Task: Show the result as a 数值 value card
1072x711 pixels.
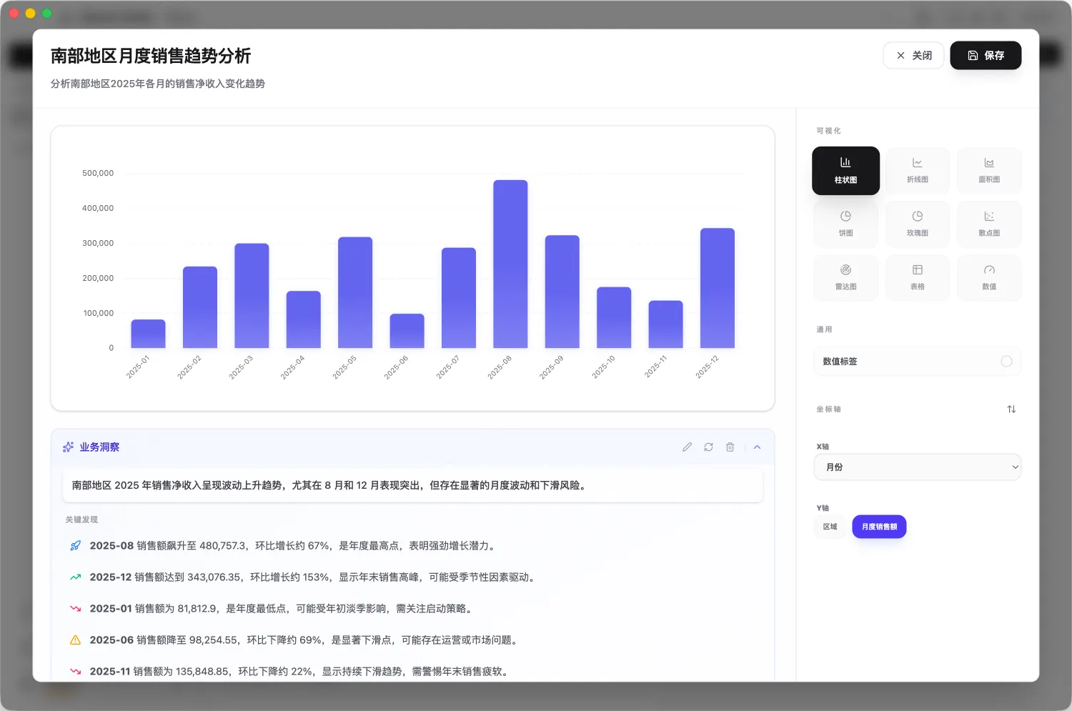Action: tap(989, 277)
